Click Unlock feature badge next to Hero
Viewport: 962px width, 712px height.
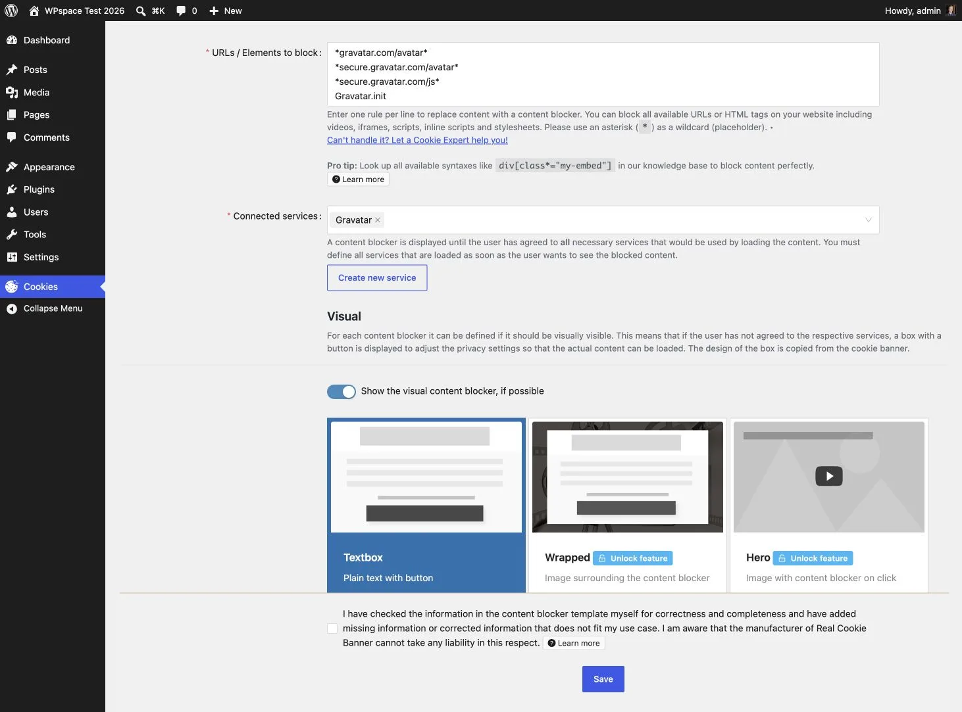[x=813, y=558]
